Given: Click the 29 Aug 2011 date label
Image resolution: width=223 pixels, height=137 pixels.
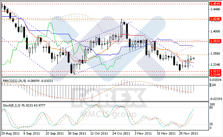Looking at the screenshot, I should (x=10, y=134).
